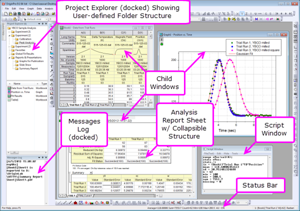
Task: Click the Pie chart icon in bottom toolbar
Action: 97,203
